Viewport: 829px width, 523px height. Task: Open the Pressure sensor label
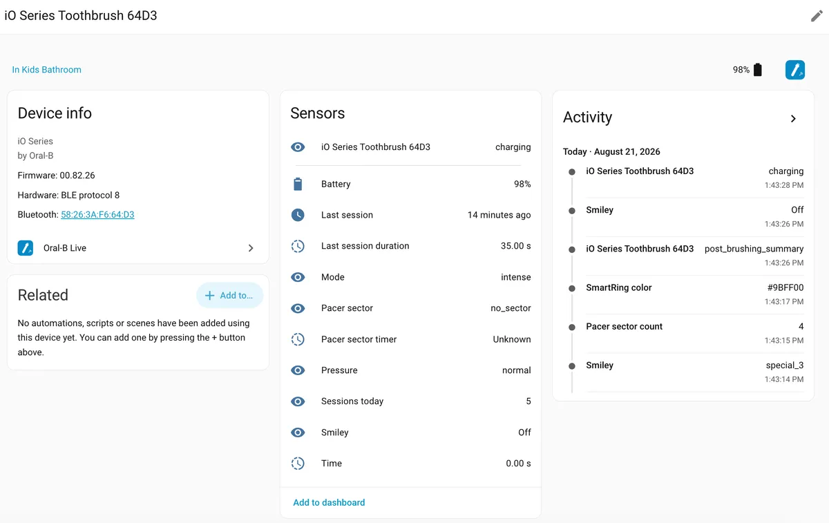[x=339, y=370]
